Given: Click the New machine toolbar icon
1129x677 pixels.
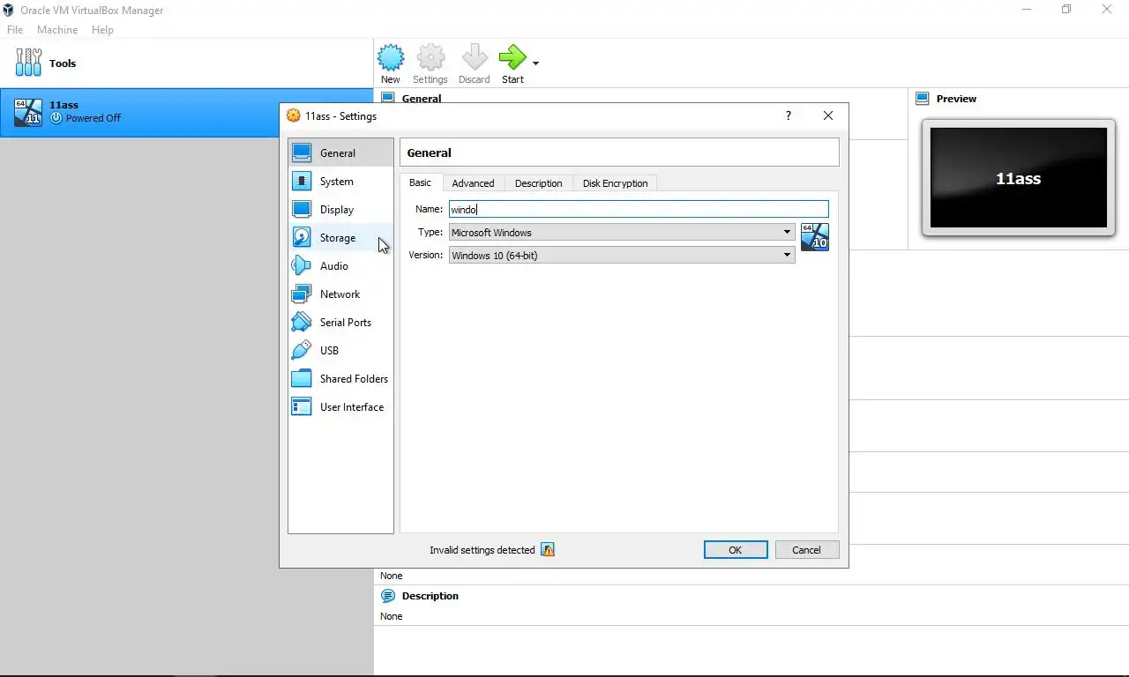Looking at the screenshot, I should tap(391, 58).
